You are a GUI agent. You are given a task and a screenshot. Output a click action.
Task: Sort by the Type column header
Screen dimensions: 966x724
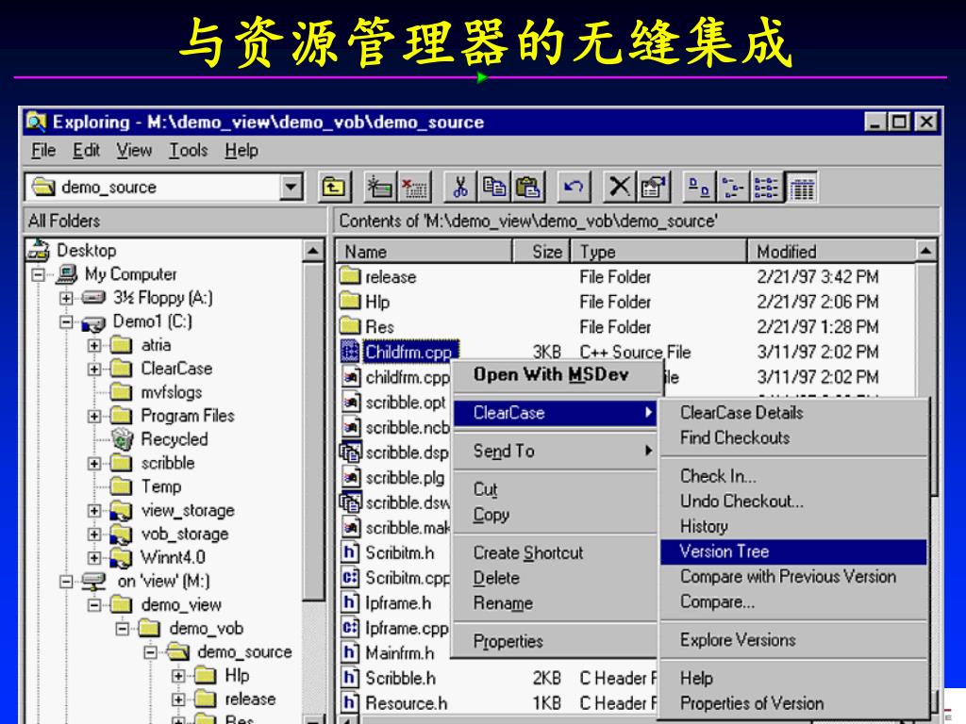[x=658, y=251]
